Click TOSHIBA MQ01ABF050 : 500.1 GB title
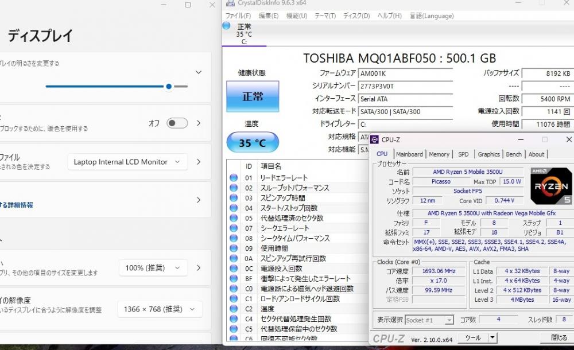Viewport: 574px width, 350px height. [x=400, y=58]
